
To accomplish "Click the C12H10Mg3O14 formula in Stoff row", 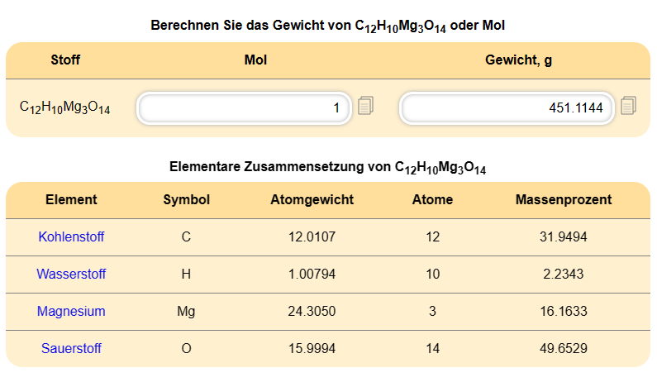I will (x=65, y=107).
